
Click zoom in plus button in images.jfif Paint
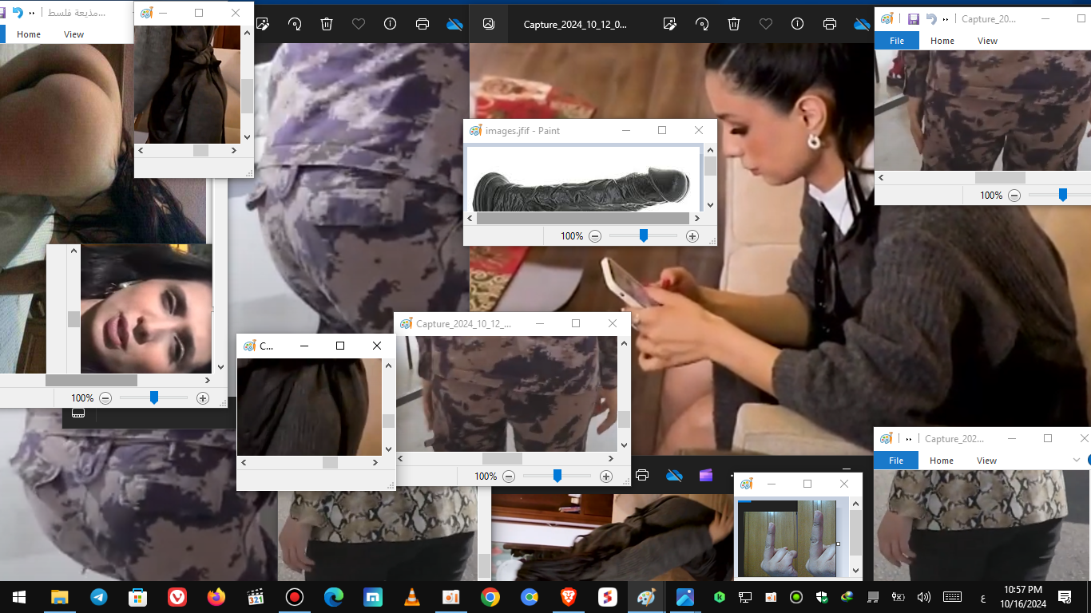pyautogui.click(x=692, y=236)
